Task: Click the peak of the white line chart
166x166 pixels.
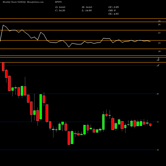Action: click(x=3, y=25)
